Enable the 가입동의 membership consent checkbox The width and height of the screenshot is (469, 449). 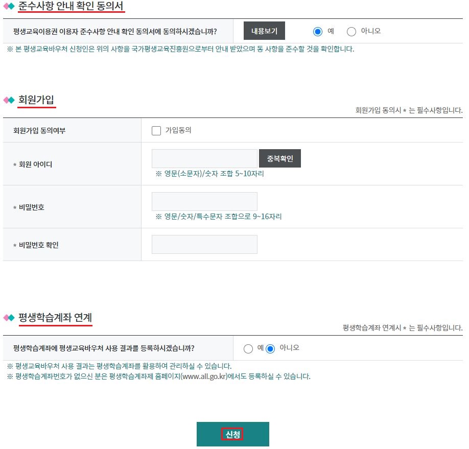click(x=156, y=130)
